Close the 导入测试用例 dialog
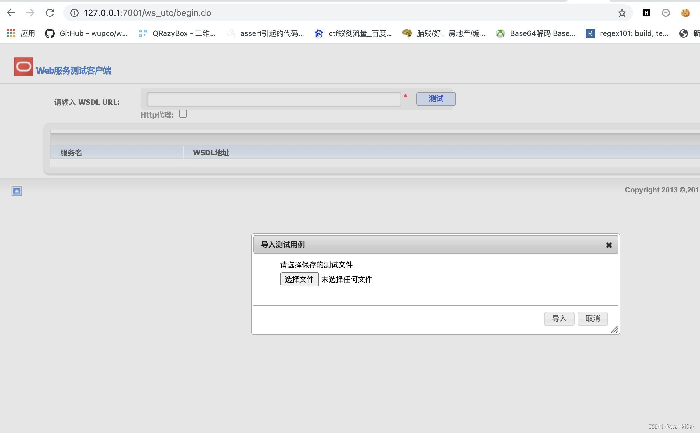Viewport: 700px width, 433px height. coord(609,245)
